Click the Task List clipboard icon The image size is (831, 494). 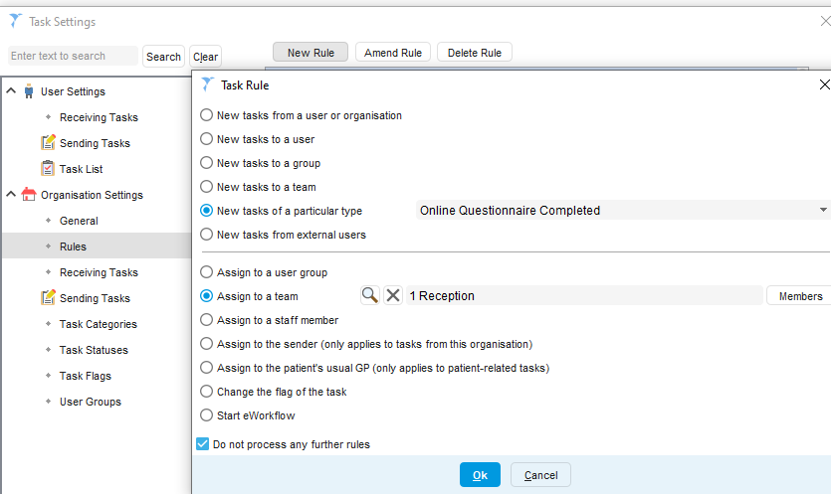click(48, 169)
